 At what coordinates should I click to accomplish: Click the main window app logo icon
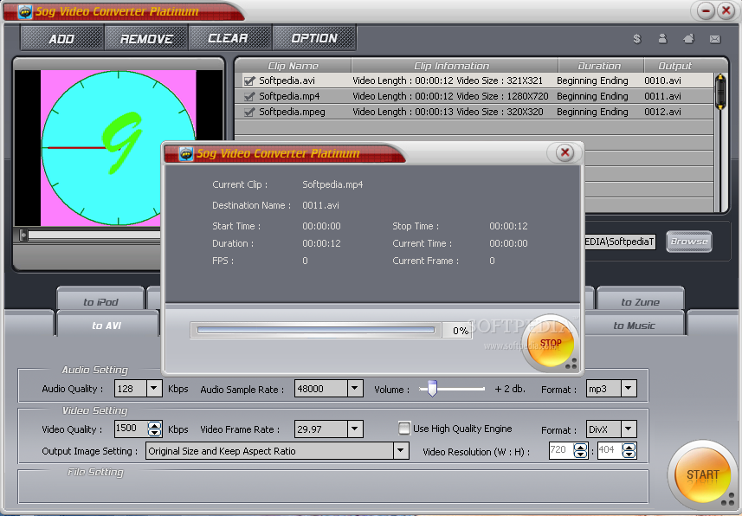click(24, 11)
